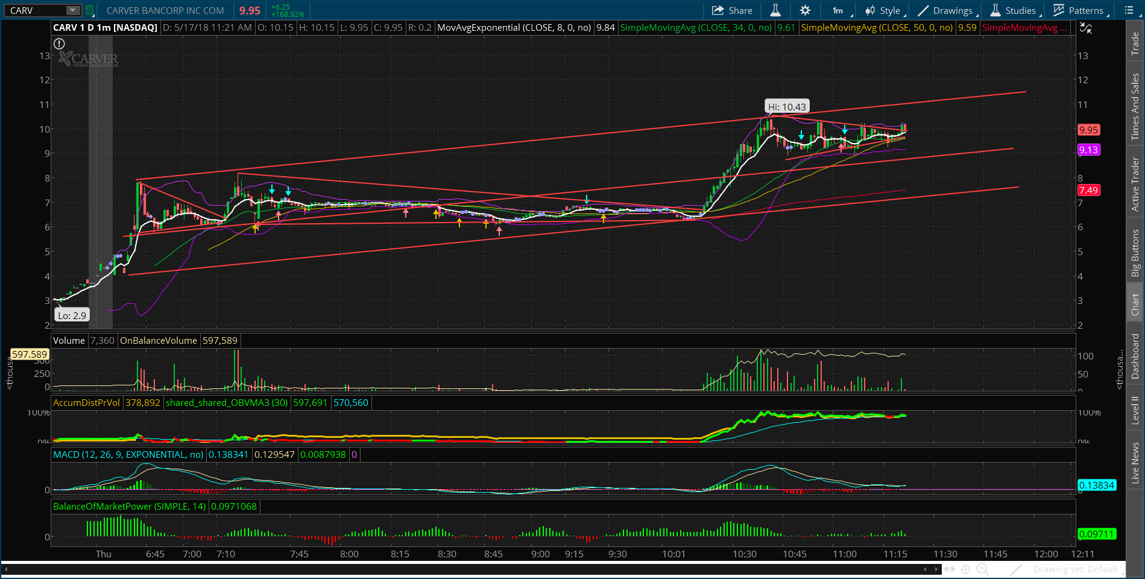Open the Style menu

click(x=883, y=10)
